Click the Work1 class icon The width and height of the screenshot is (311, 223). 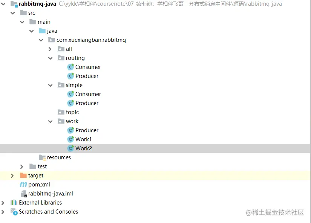click(x=70, y=139)
